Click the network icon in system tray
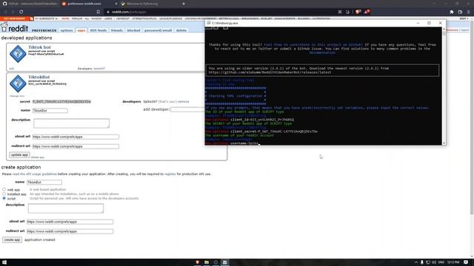This screenshot has height=266, width=474. (428, 262)
